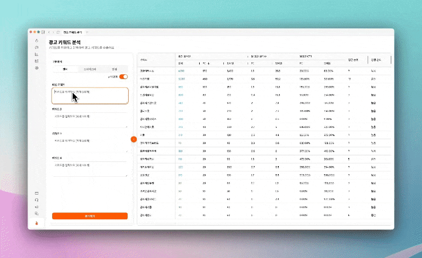422x258 pixels.
Task: Reload the page with the refresh icon
Action: pyautogui.click(x=58, y=32)
